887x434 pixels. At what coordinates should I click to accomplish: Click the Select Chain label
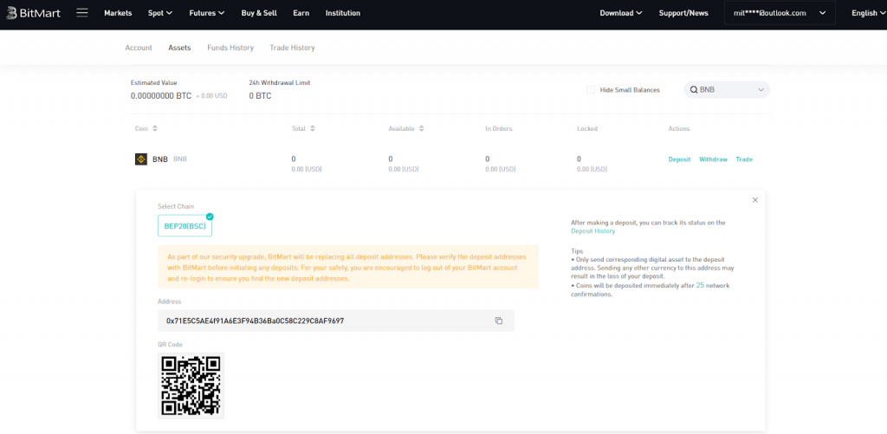pyautogui.click(x=175, y=206)
